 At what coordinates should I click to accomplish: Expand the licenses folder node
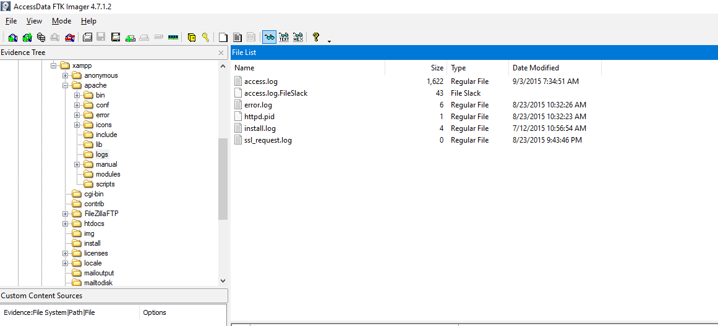65,253
